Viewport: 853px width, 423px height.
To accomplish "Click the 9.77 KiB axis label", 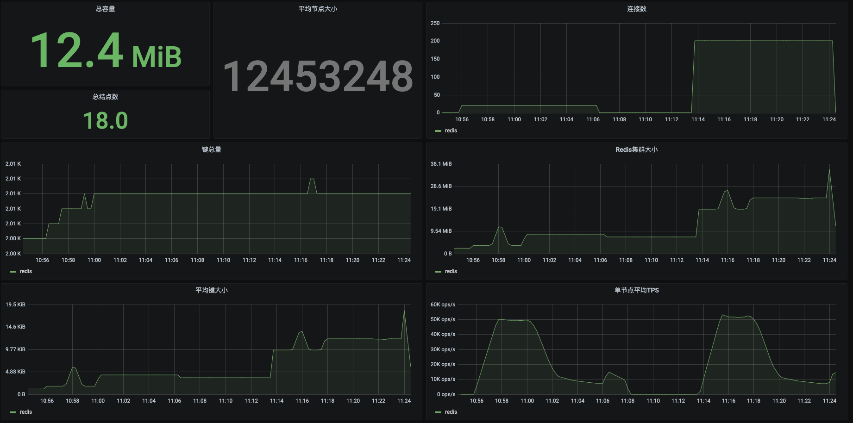I will (x=15, y=349).
